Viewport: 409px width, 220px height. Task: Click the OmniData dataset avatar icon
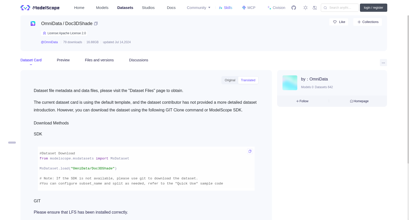point(33,24)
